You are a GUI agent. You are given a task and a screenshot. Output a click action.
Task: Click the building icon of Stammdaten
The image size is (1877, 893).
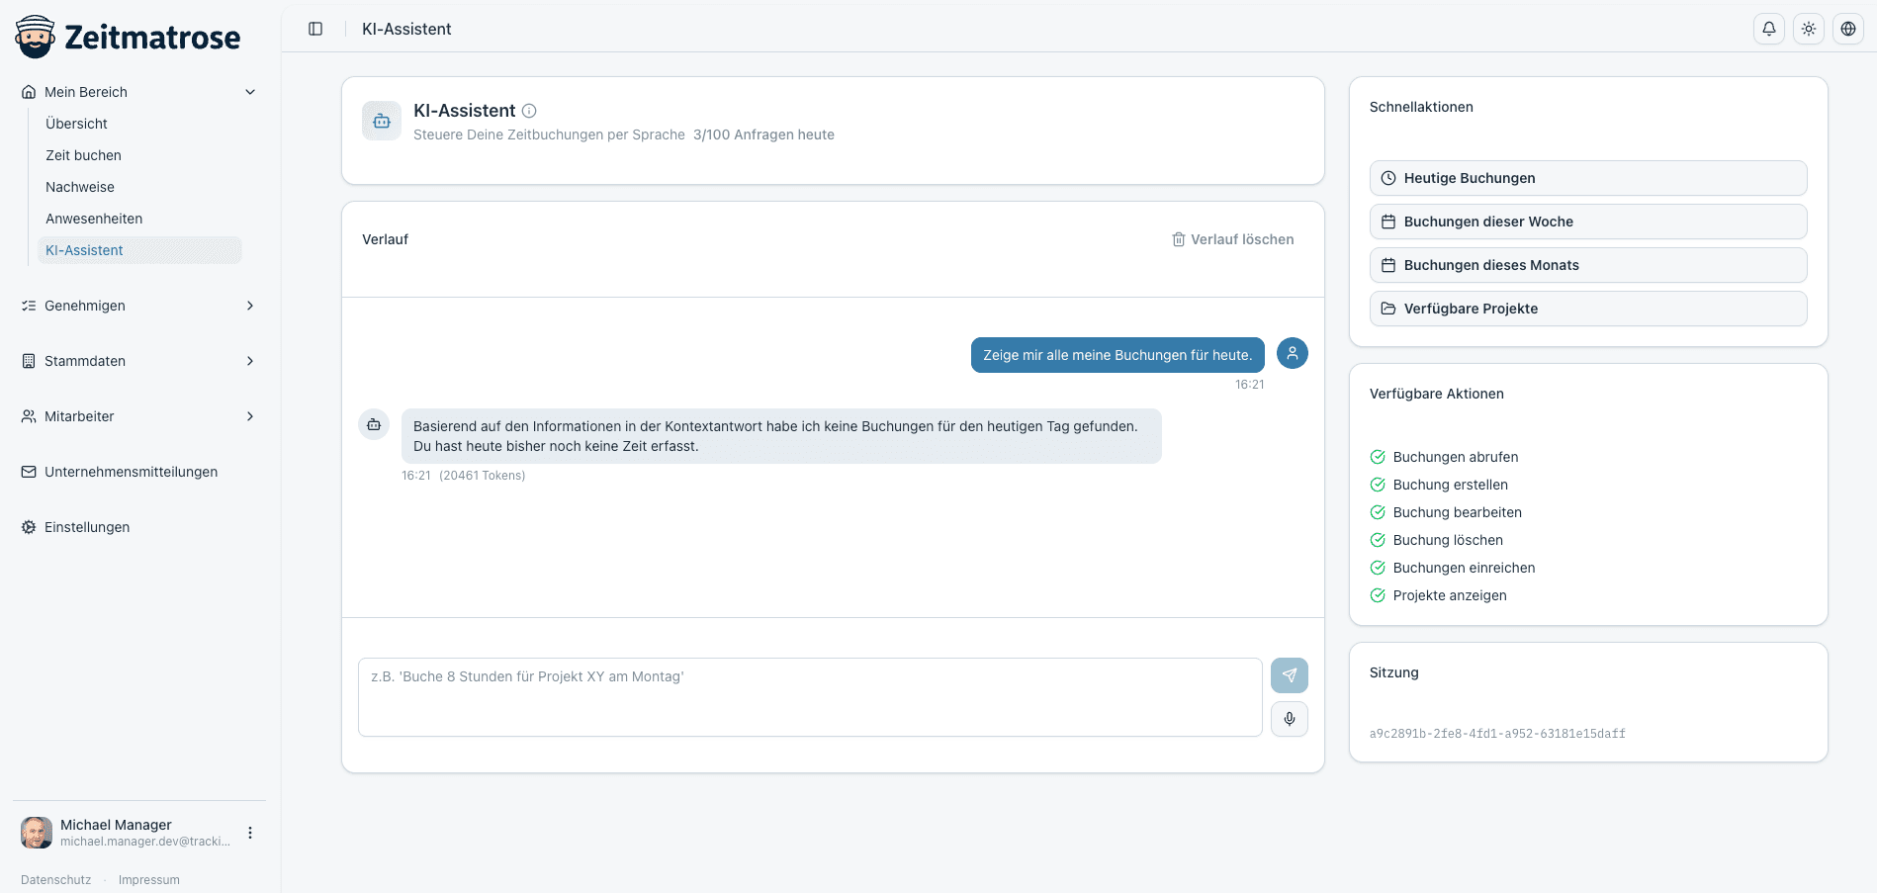pyautogui.click(x=29, y=361)
